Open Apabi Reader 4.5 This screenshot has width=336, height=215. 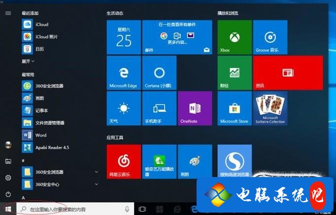click(x=60, y=147)
